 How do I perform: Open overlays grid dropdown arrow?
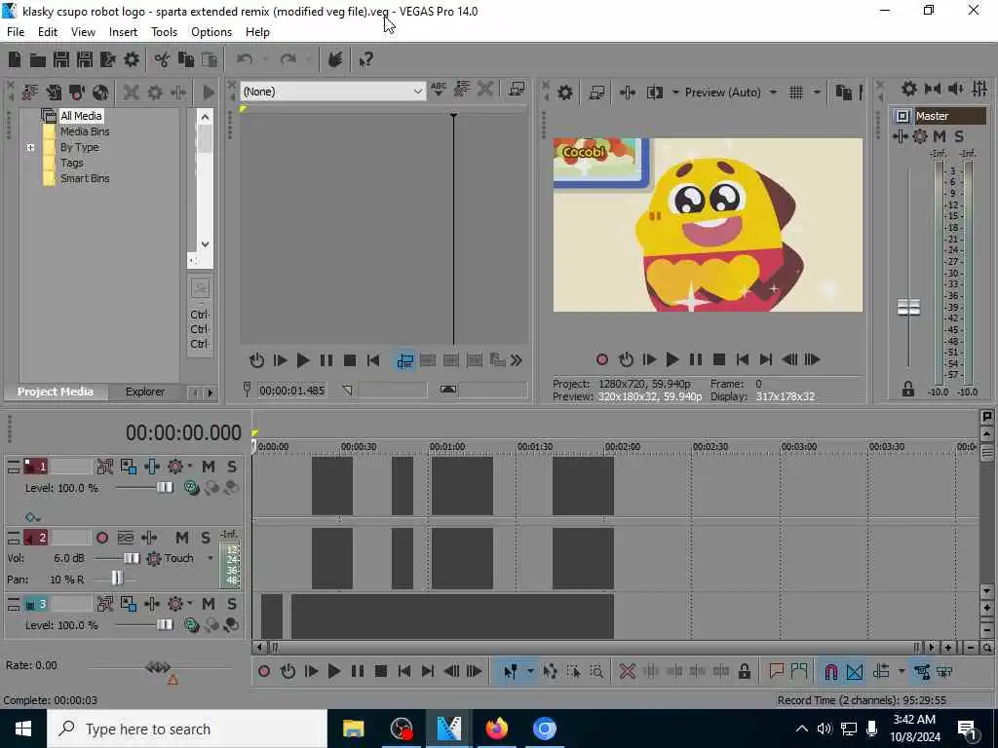pos(816,93)
